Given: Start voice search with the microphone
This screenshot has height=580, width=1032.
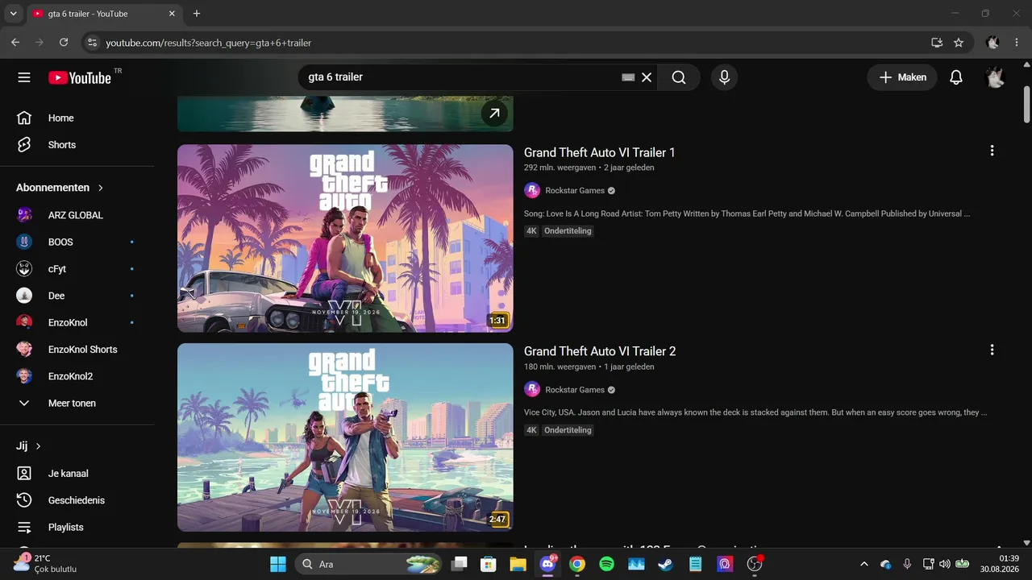Looking at the screenshot, I should point(724,77).
